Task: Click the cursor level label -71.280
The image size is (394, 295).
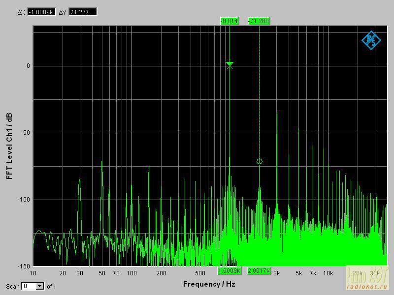Action: (259, 21)
